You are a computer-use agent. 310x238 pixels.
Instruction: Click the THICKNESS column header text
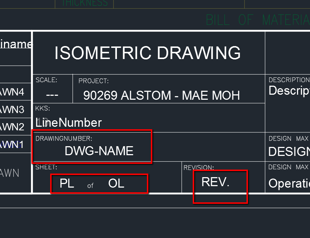(84, 3)
